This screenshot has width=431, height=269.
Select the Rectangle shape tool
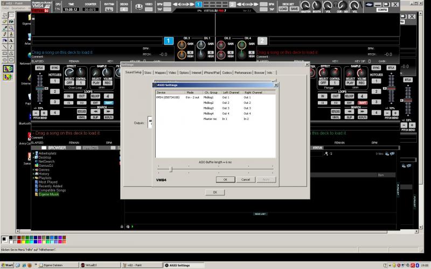[5, 53]
